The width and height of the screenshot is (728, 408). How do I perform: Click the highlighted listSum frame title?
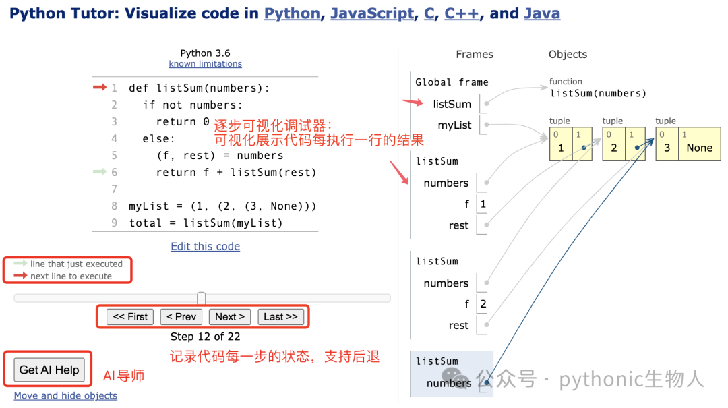click(437, 361)
